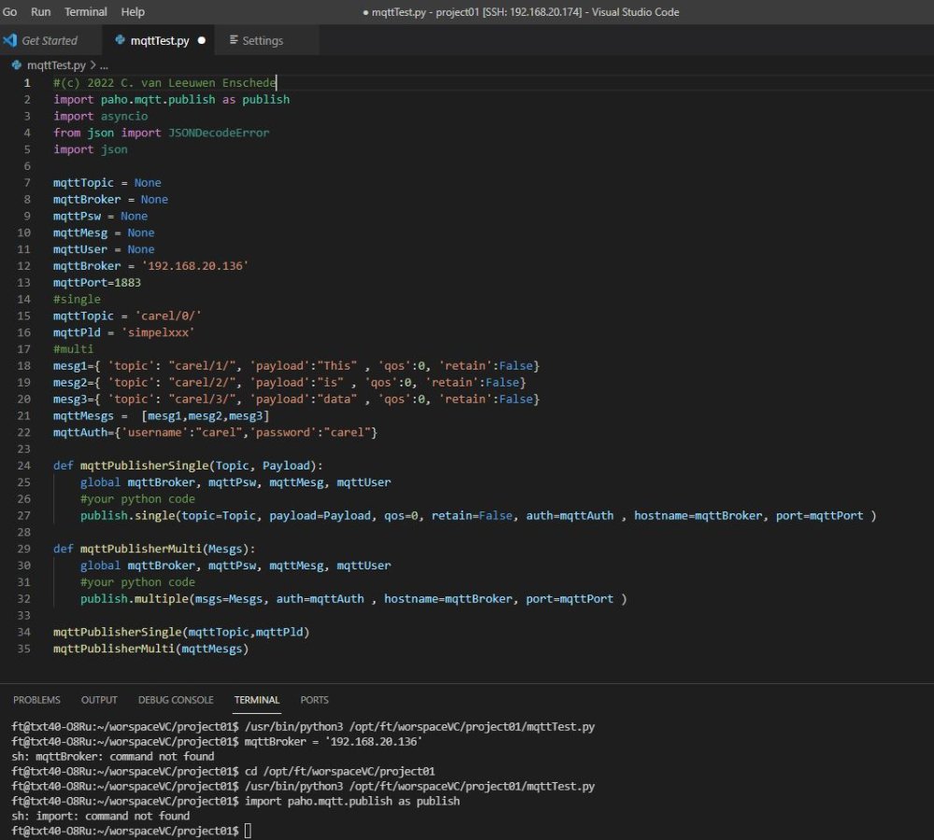This screenshot has width=934, height=840.
Task: Click mqttTest.py in the breadcrumb
Action: pos(56,65)
